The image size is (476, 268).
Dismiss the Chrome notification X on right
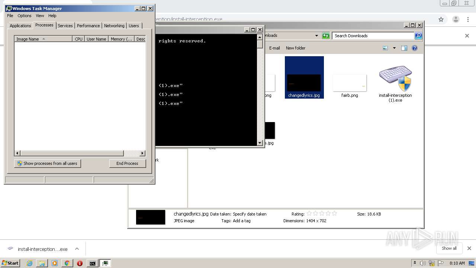point(467,36)
